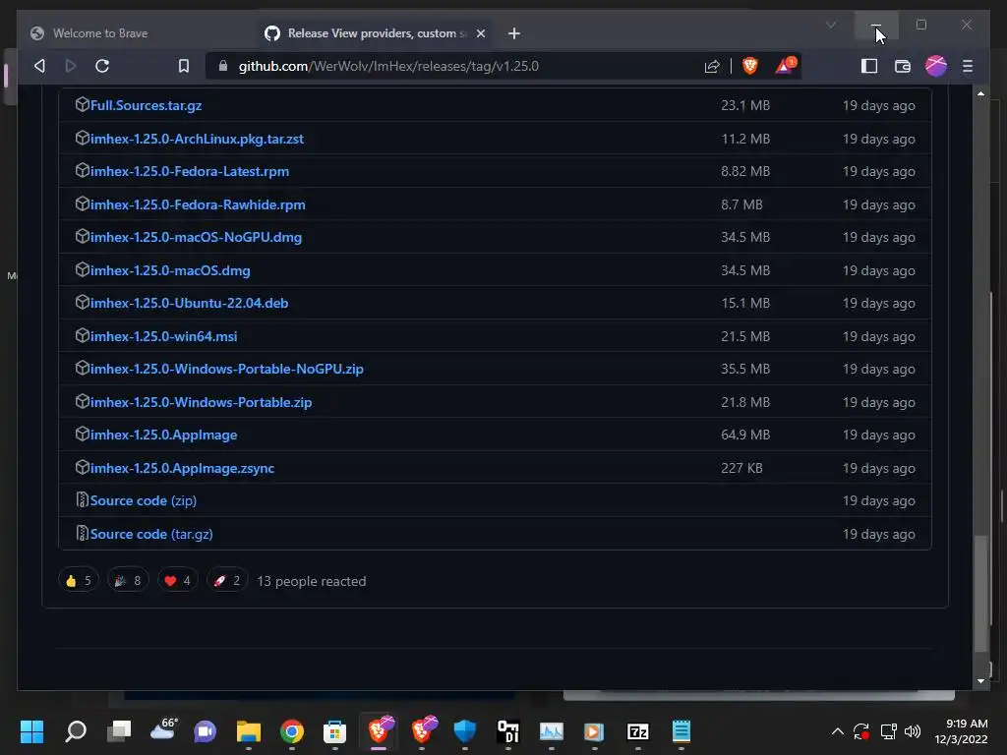Download imhex-1.25.0-Windows-Portable-NoGPU.zip
This screenshot has height=755, width=1007.
pos(227,370)
